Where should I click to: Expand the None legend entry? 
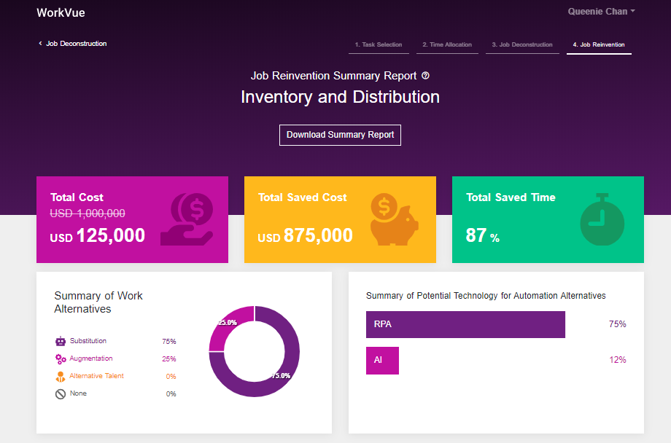[x=77, y=393]
